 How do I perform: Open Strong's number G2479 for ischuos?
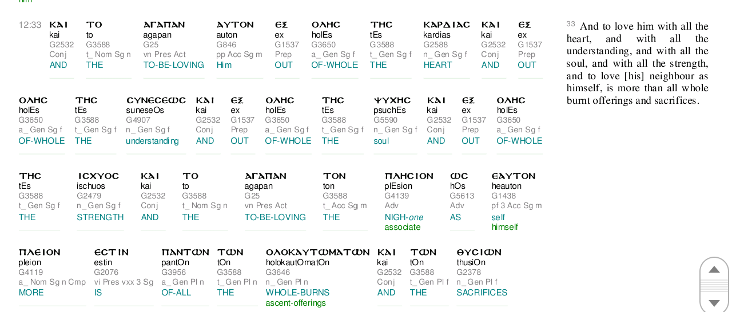(89, 196)
